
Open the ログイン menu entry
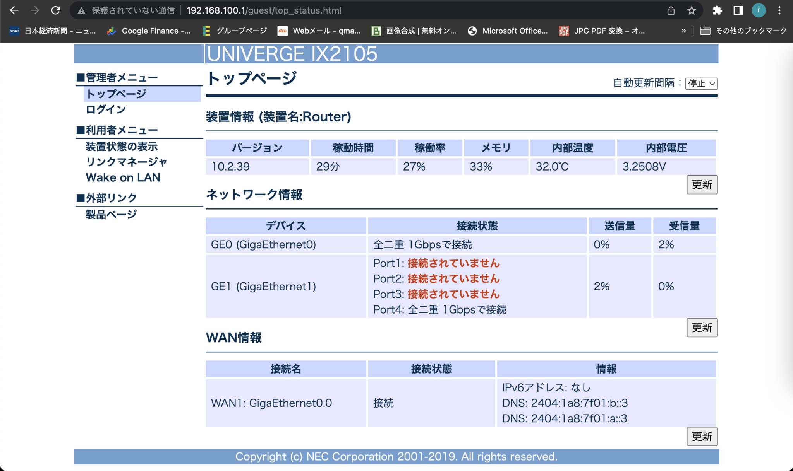(x=105, y=109)
